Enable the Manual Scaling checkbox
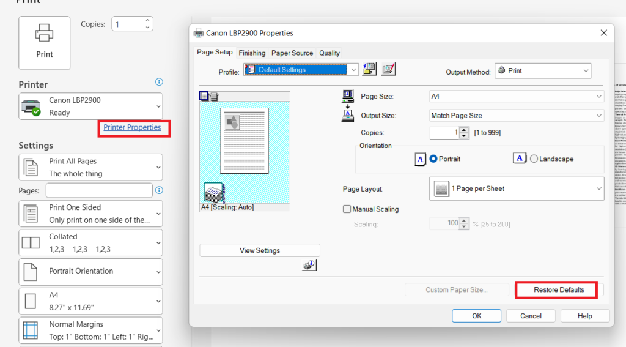626x347 pixels. pos(347,209)
